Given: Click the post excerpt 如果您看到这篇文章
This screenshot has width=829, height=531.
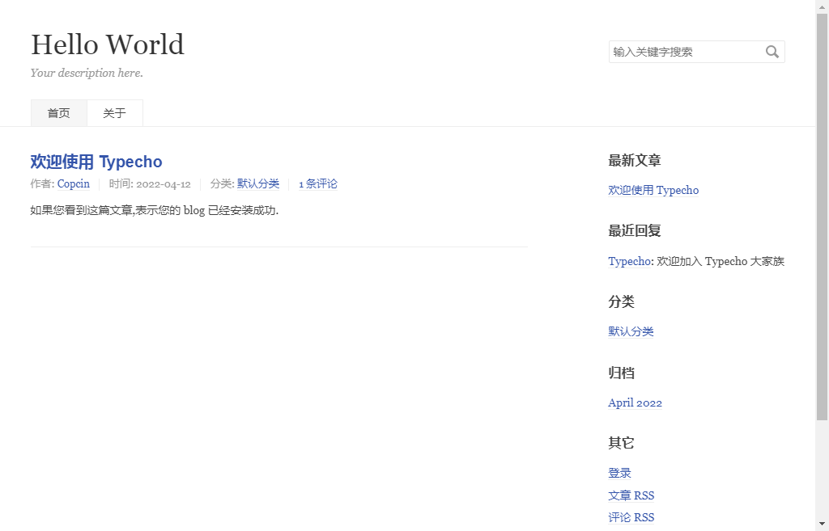Looking at the screenshot, I should click(155, 211).
